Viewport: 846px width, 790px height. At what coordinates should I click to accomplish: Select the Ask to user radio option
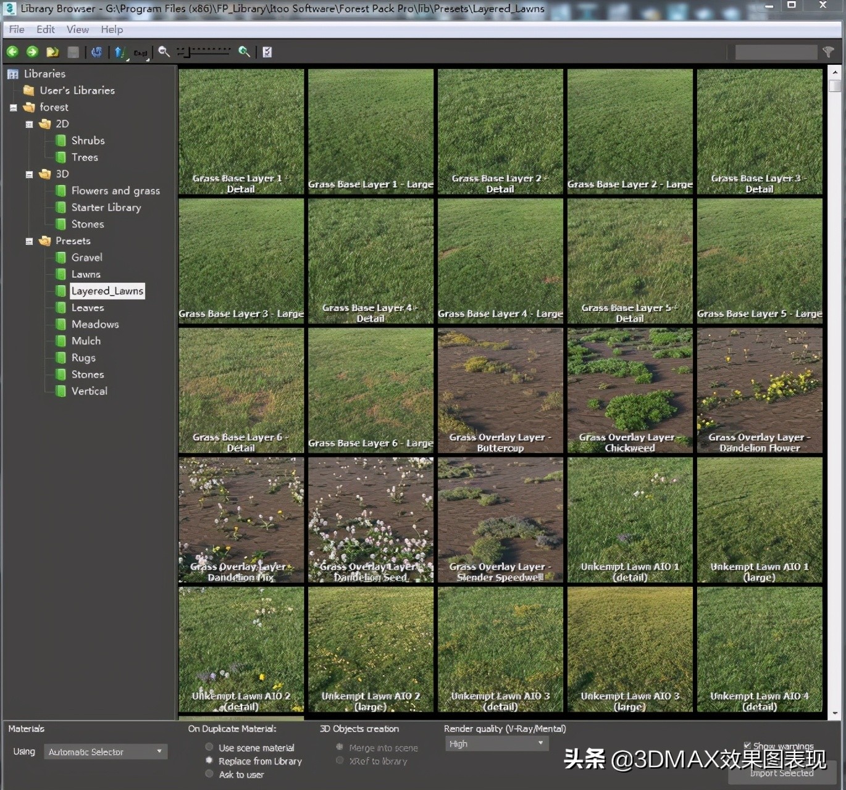tap(209, 774)
